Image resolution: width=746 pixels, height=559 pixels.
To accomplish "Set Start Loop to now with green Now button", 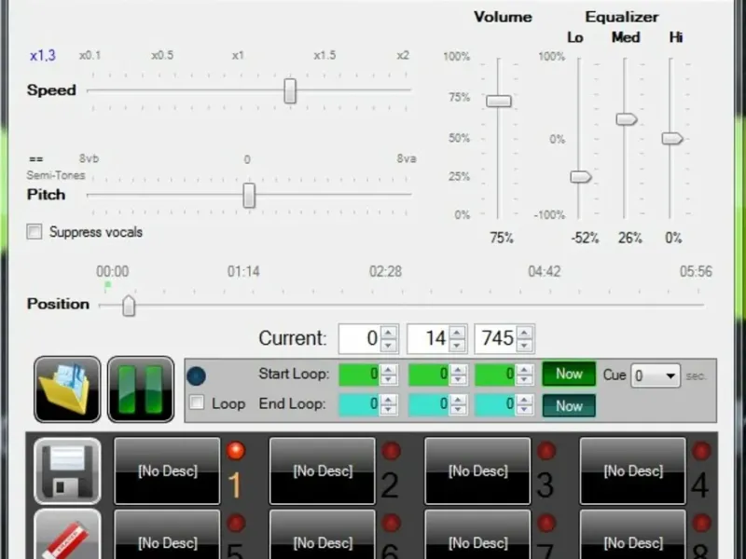I will click(569, 375).
